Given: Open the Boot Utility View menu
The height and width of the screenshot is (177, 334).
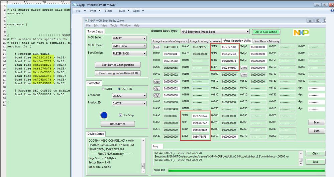Looking at the screenshot, I should click(x=104, y=25).
